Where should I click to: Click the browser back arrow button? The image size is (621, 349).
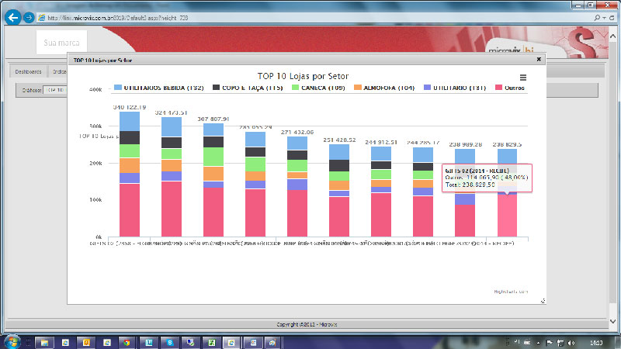coord(13,17)
